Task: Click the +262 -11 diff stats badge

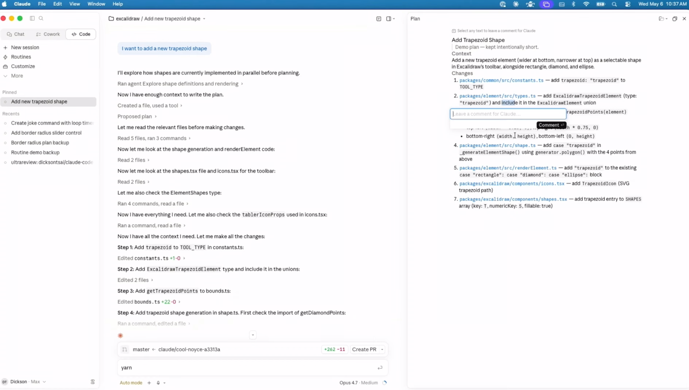Action: 334,349
